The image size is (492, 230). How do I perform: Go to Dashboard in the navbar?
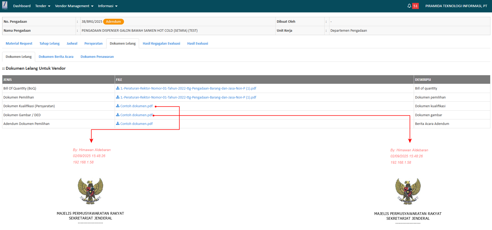point(22,6)
